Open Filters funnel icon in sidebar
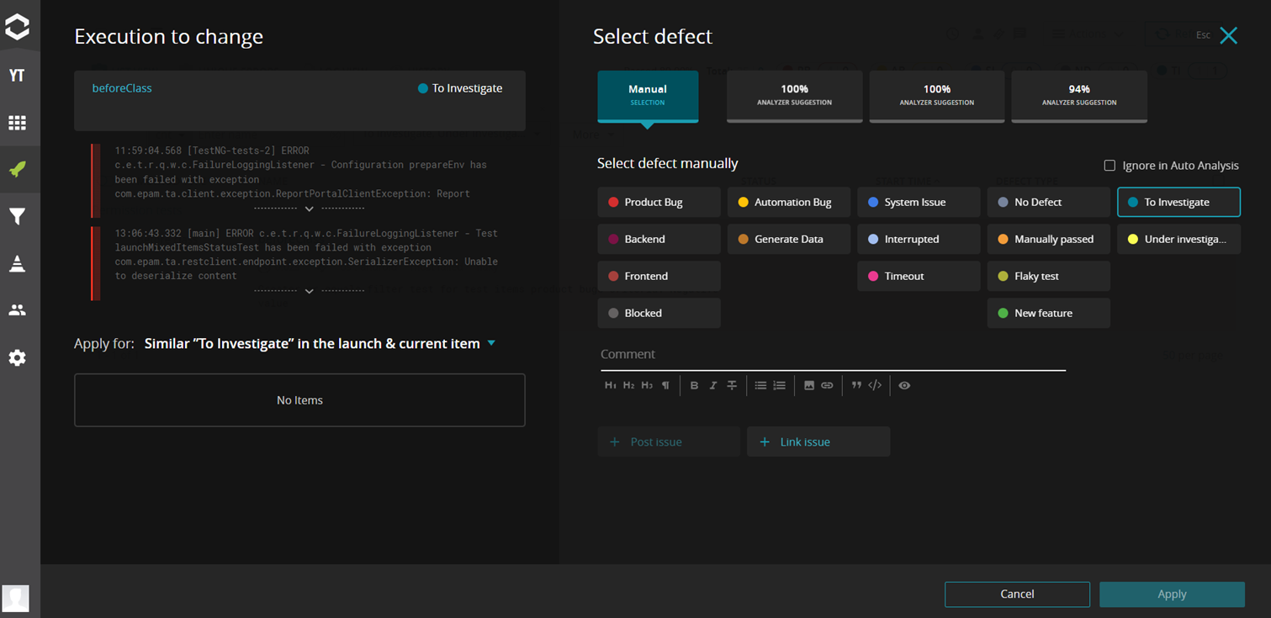The height and width of the screenshot is (618, 1271). pyautogui.click(x=17, y=217)
